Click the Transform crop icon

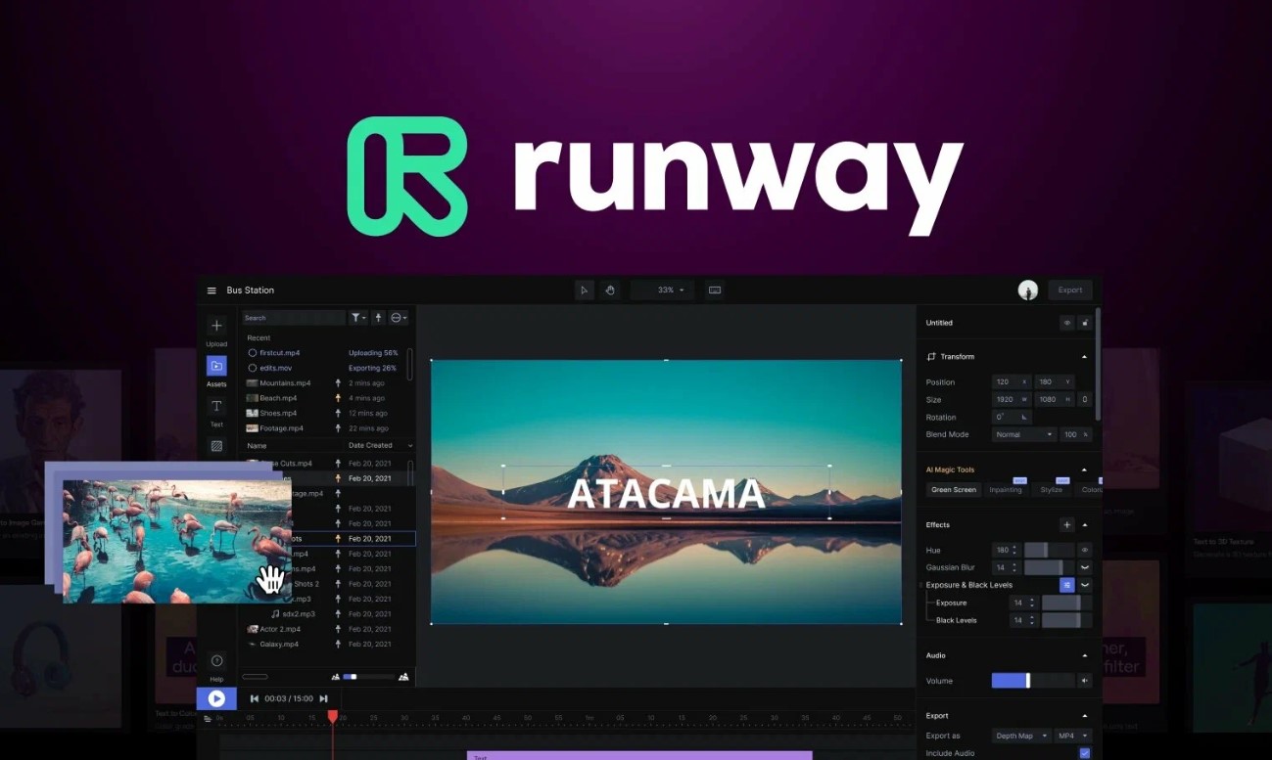coord(931,357)
